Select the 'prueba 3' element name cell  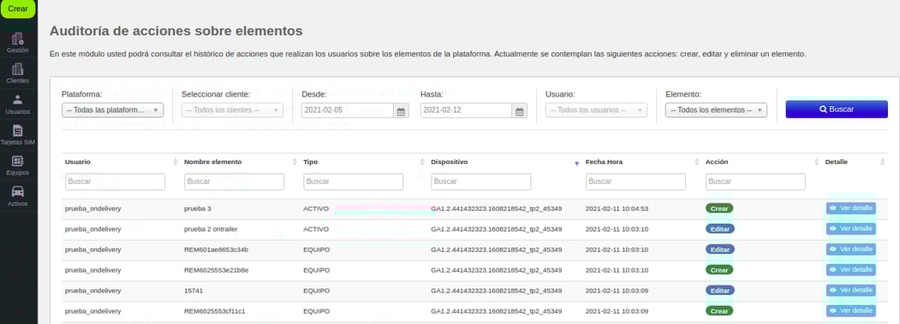pyautogui.click(x=198, y=208)
